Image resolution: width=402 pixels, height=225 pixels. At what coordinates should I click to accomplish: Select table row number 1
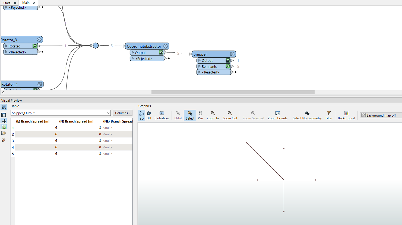coord(13,128)
